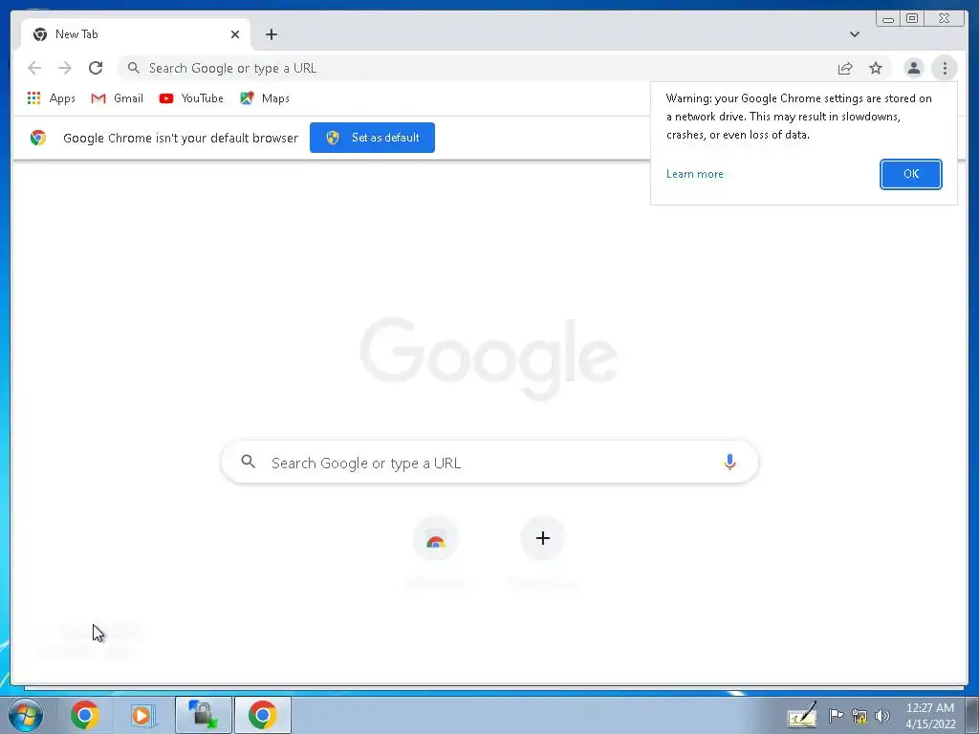Open Gmail bookmark
This screenshot has width=979, height=734.
[x=117, y=98]
